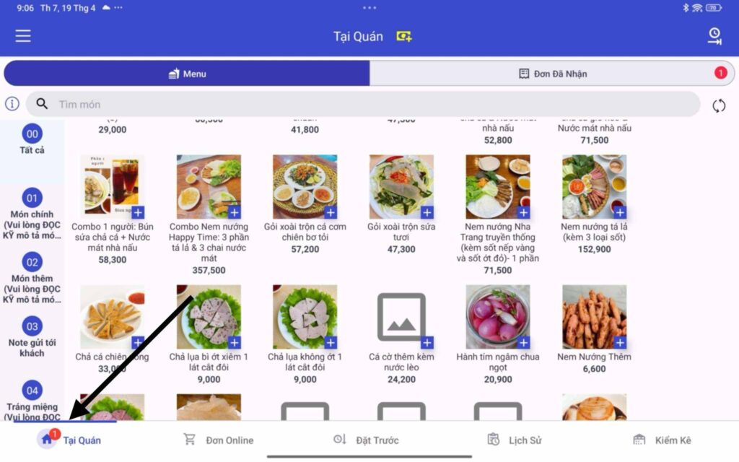Open the clock icon at top right
739x462 pixels.
point(714,36)
